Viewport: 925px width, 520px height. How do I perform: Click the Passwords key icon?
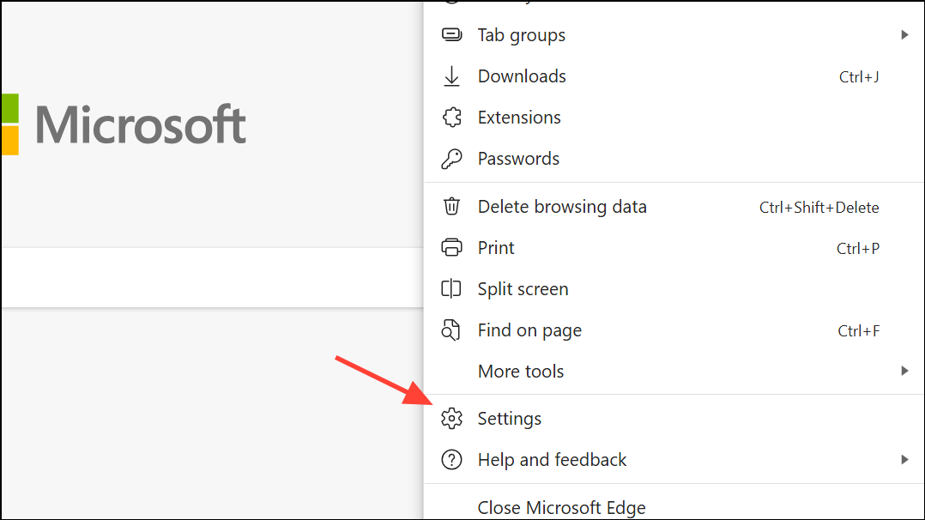(452, 159)
